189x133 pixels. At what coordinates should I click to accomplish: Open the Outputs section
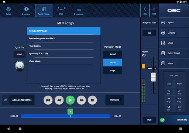click(x=174, y=33)
